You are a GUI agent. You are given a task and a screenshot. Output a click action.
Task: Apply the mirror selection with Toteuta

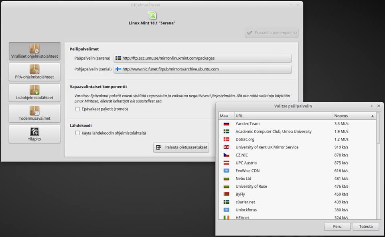click(x=366, y=227)
